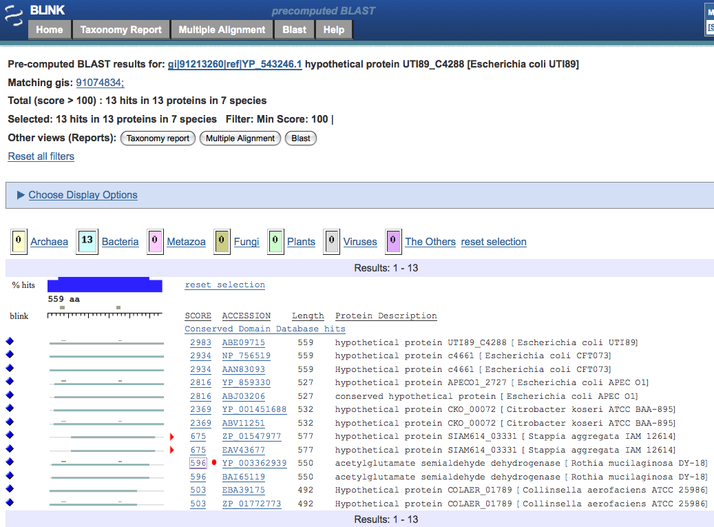Screen dimensions: 714x527
Task: Click the blue diamond beside YP_859330 row
Action: (10, 382)
